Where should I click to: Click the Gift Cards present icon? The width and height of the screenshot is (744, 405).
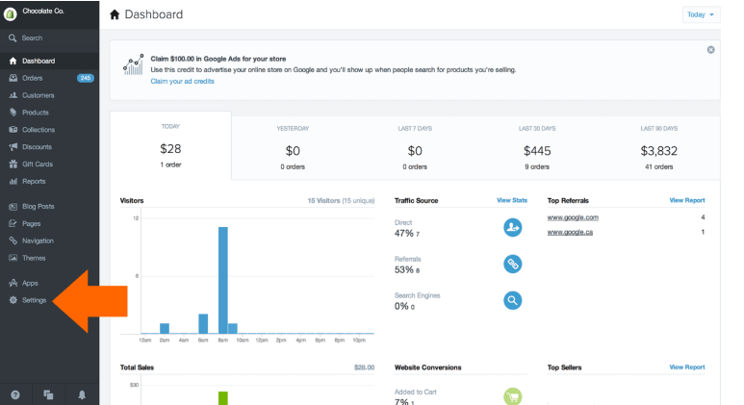pyautogui.click(x=13, y=165)
